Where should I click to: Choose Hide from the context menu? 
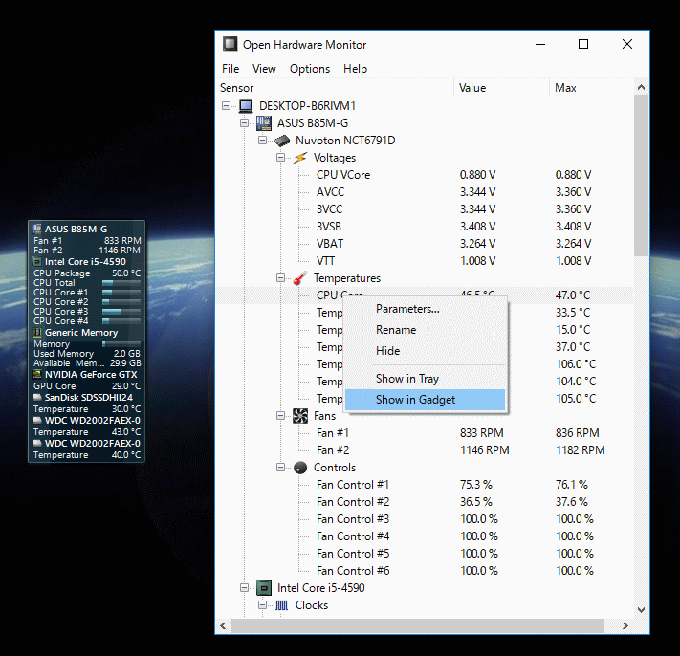(x=387, y=351)
